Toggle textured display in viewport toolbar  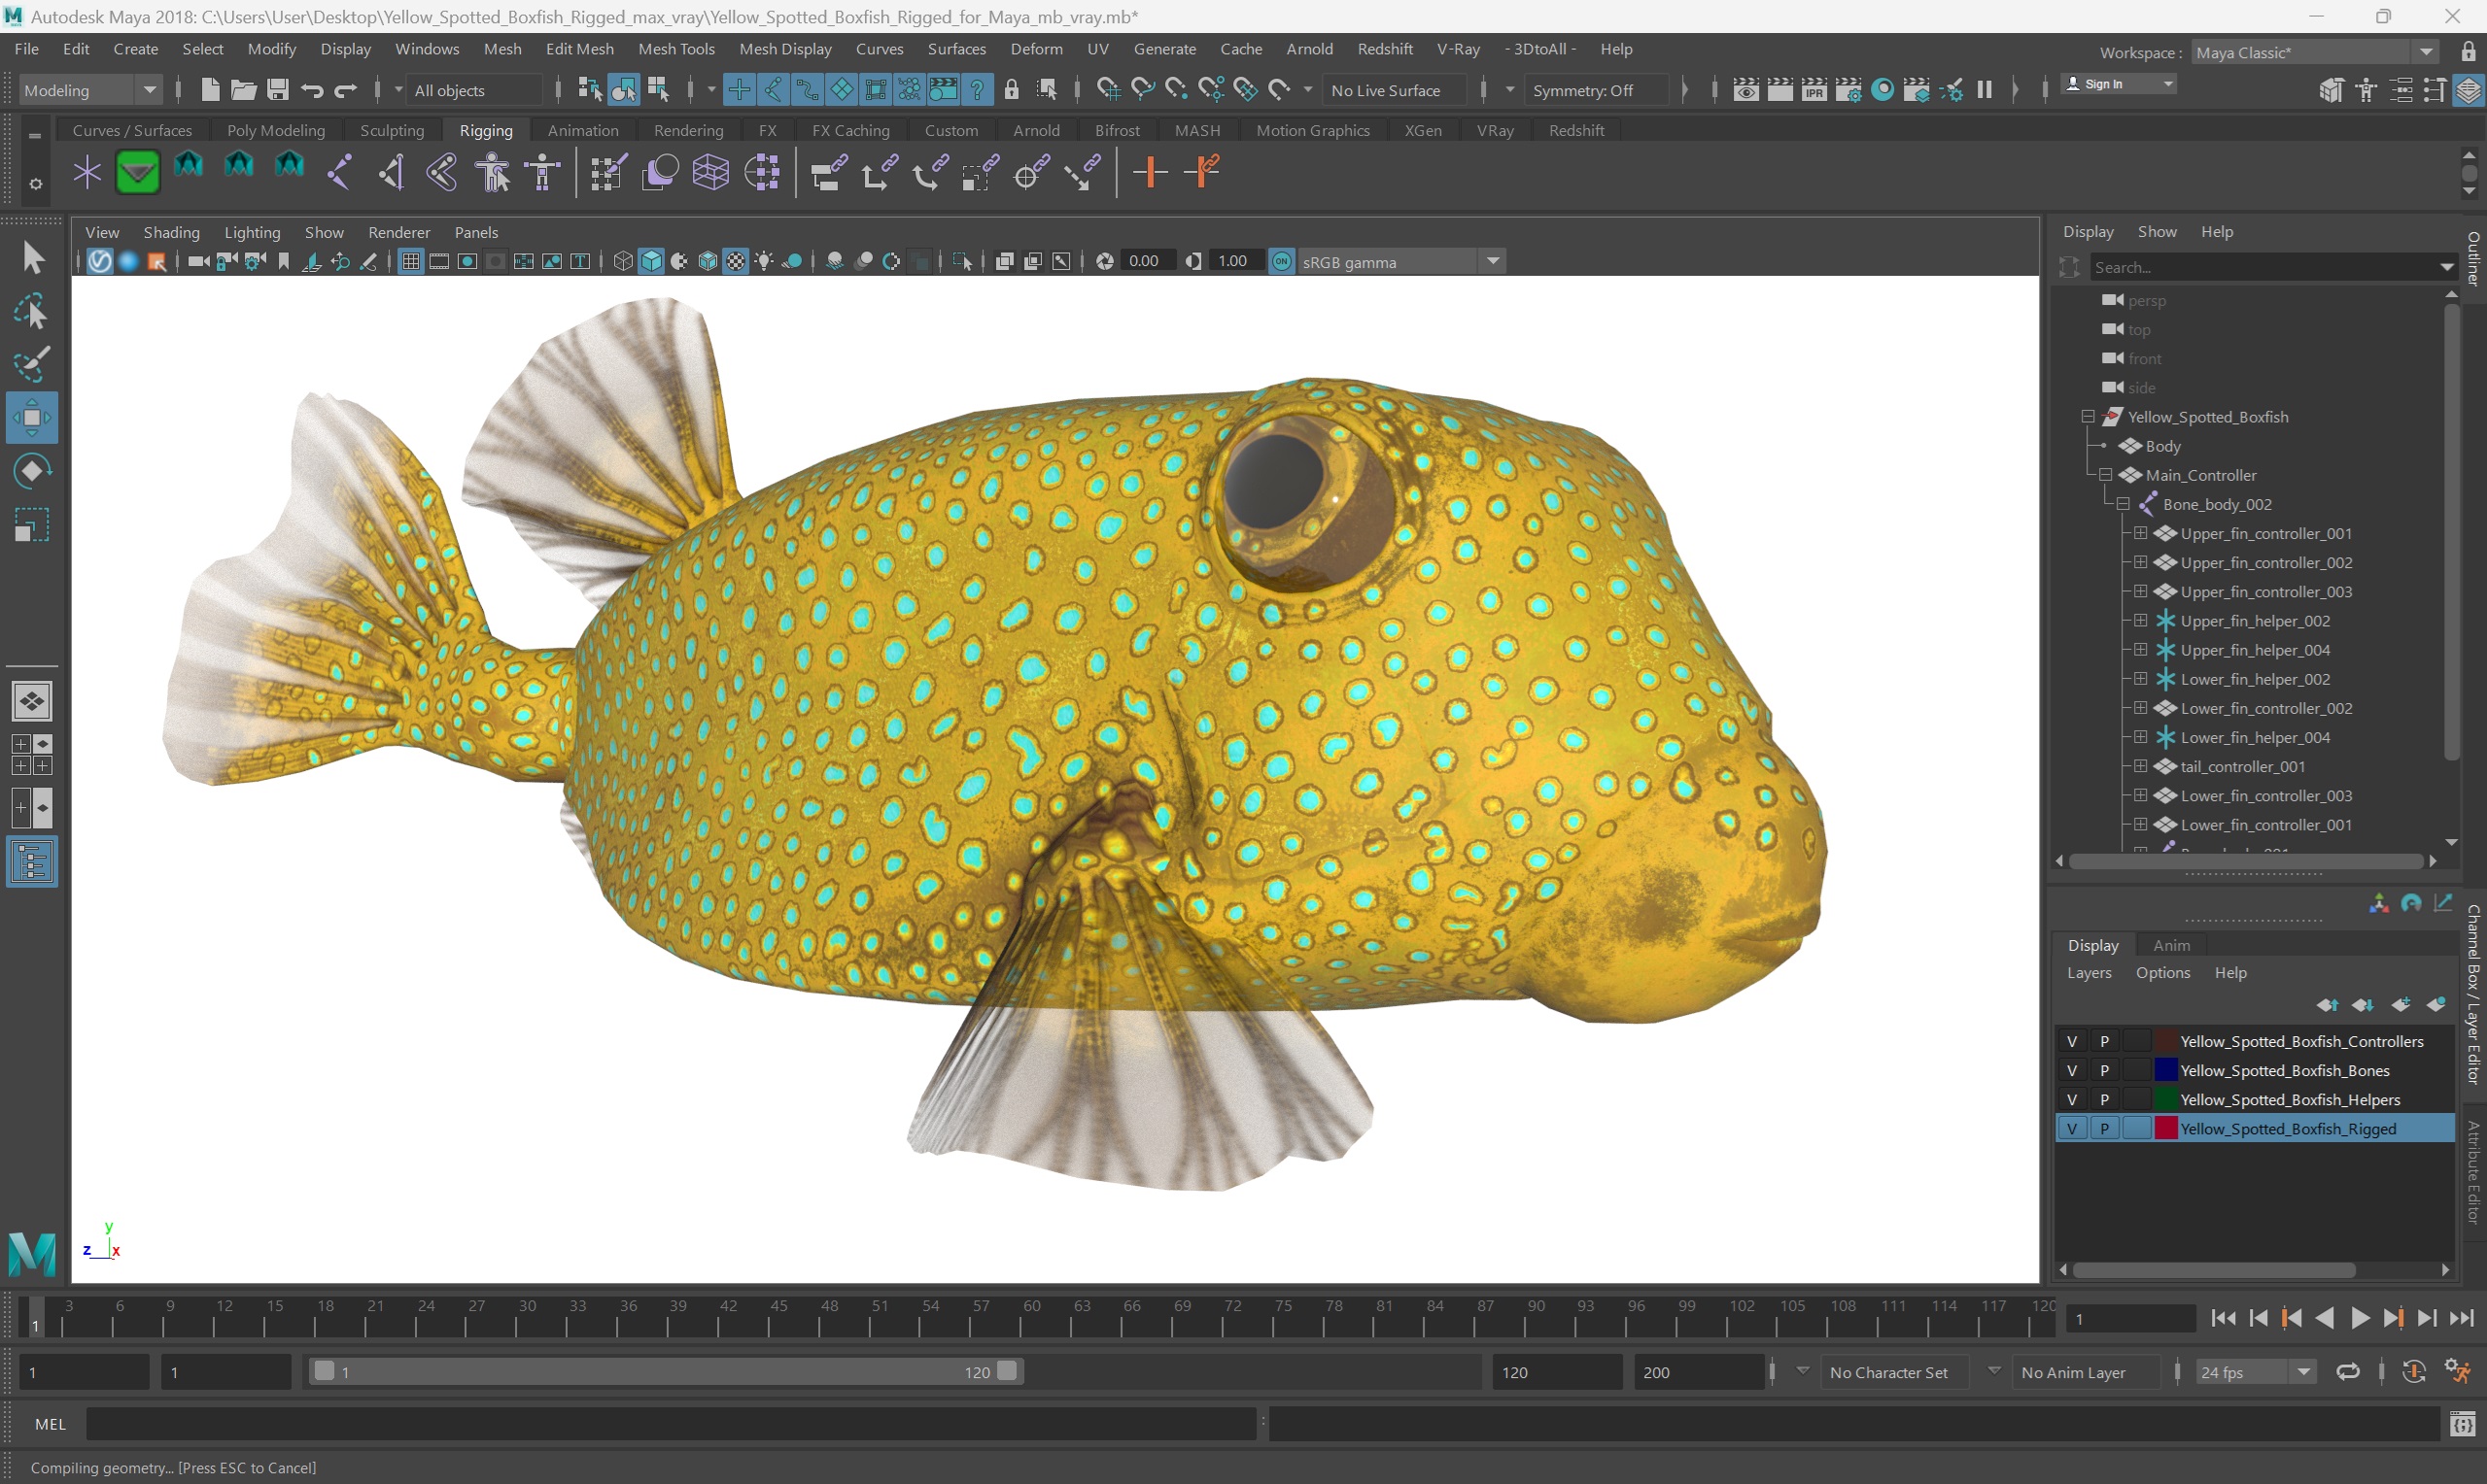(736, 261)
